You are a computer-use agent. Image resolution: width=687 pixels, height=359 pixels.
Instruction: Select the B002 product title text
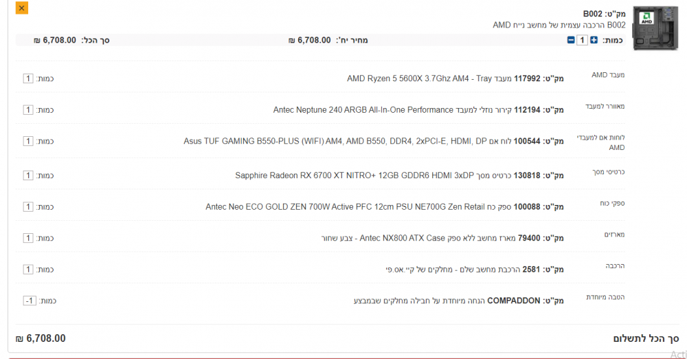pyautogui.click(x=559, y=25)
